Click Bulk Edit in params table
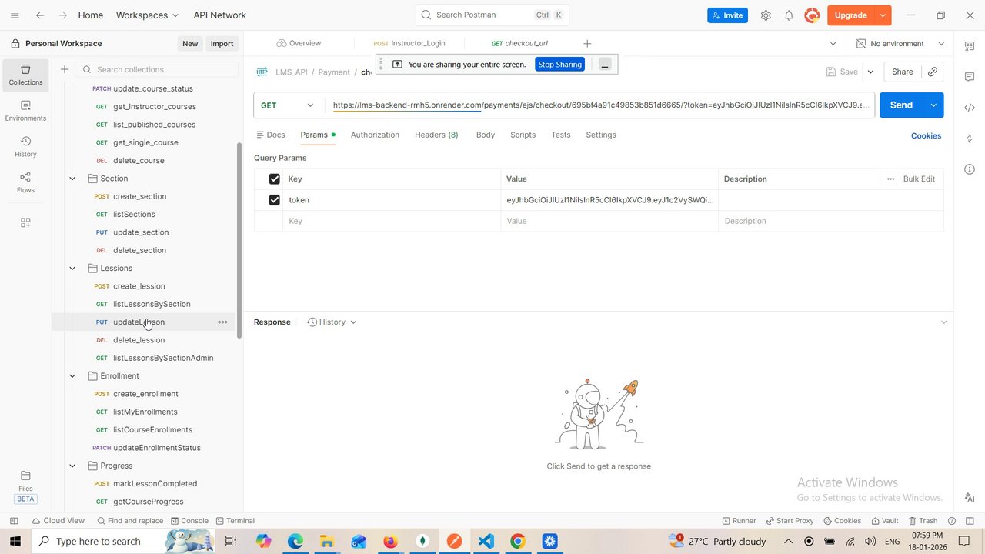The height and width of the screenshot is (554, 985). [919, 179]
